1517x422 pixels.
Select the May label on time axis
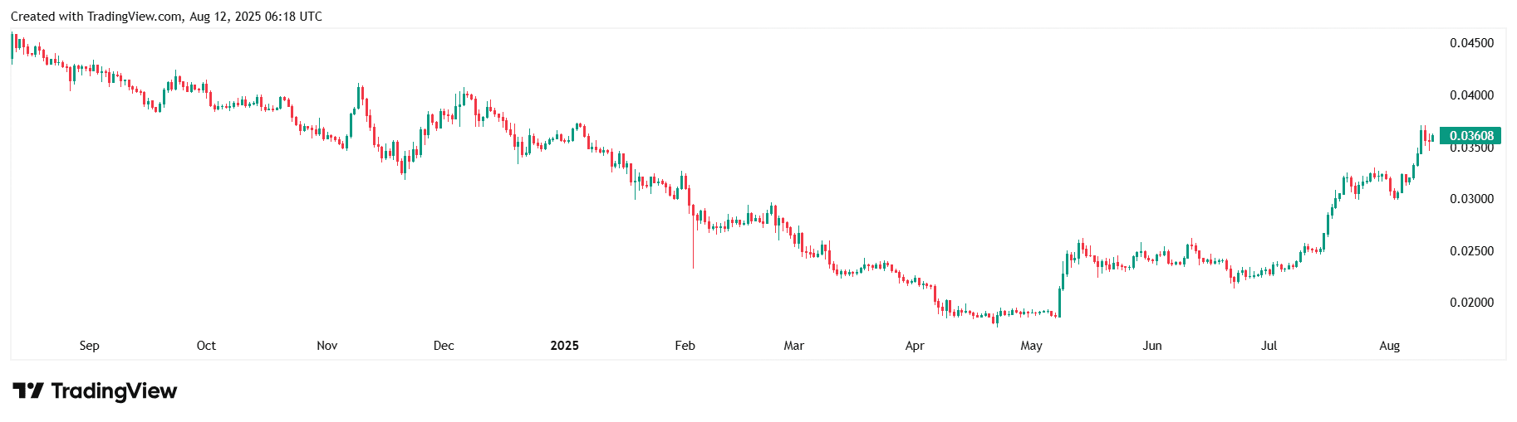[x=1031, y=346]
